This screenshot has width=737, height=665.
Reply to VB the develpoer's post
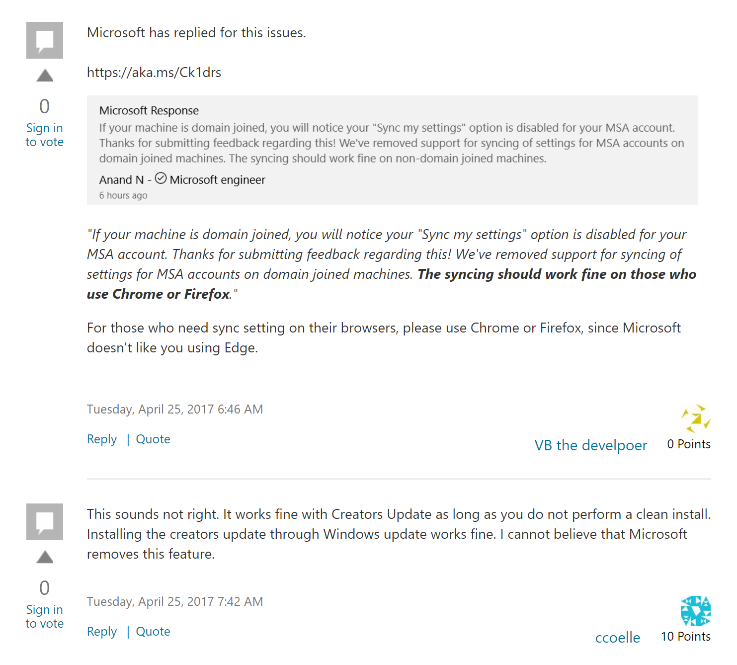point(102,439)
